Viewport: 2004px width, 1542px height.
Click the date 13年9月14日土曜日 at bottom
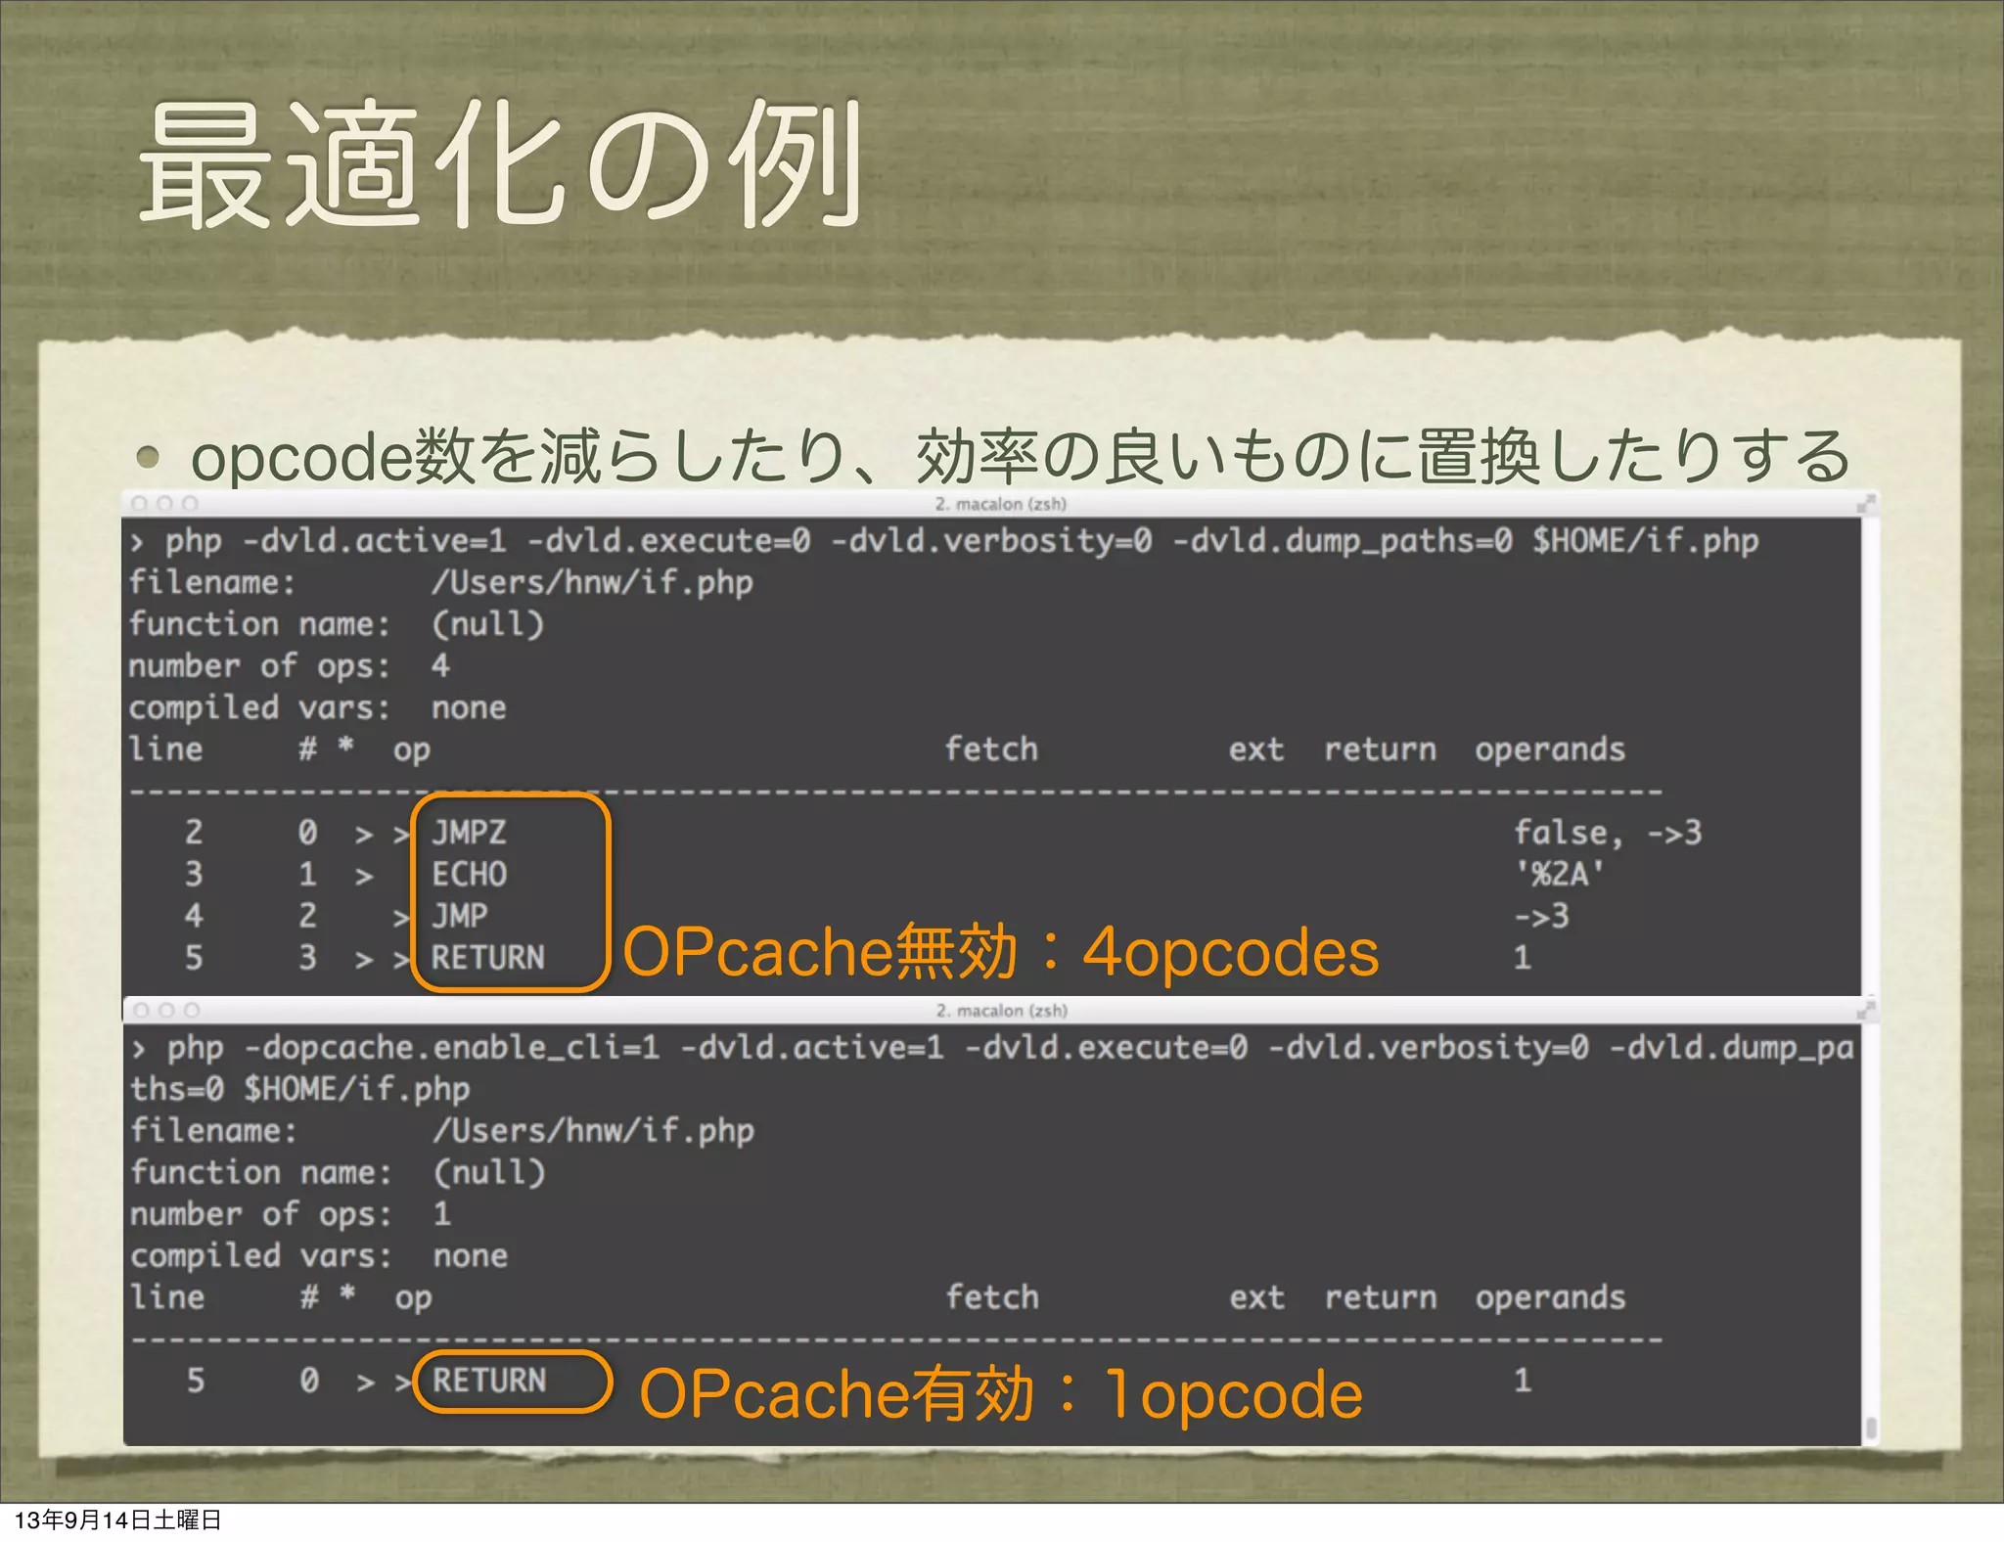(x=118, y=1519)
